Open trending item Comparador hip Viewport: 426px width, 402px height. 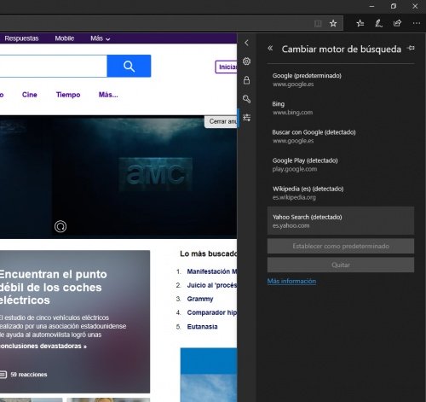coord(212,312)
